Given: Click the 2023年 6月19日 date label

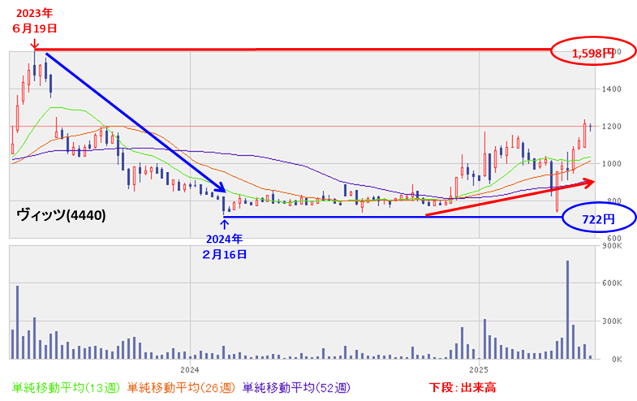Looking at the screenshot, I should 35,21.
